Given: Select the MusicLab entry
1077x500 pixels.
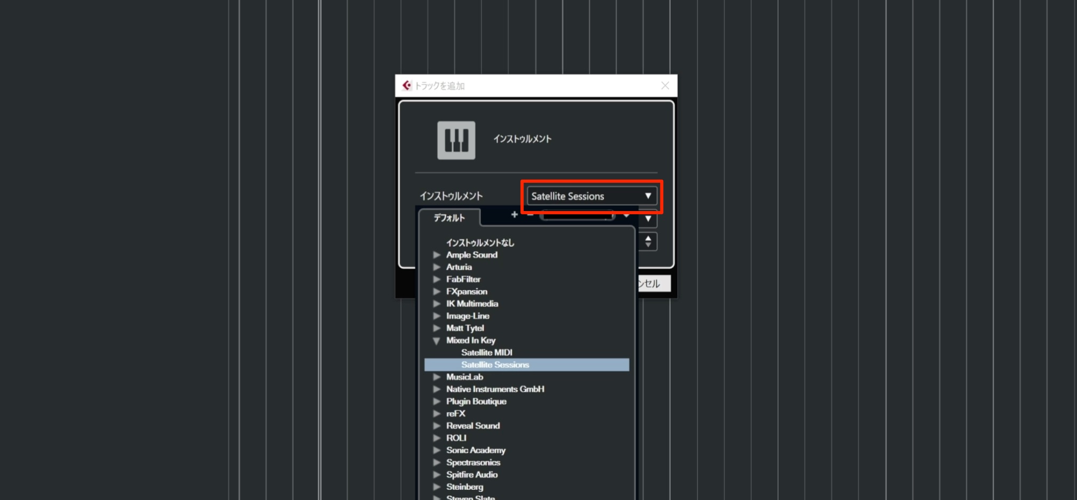Looking at the screenshot, I should coord(464,377).
